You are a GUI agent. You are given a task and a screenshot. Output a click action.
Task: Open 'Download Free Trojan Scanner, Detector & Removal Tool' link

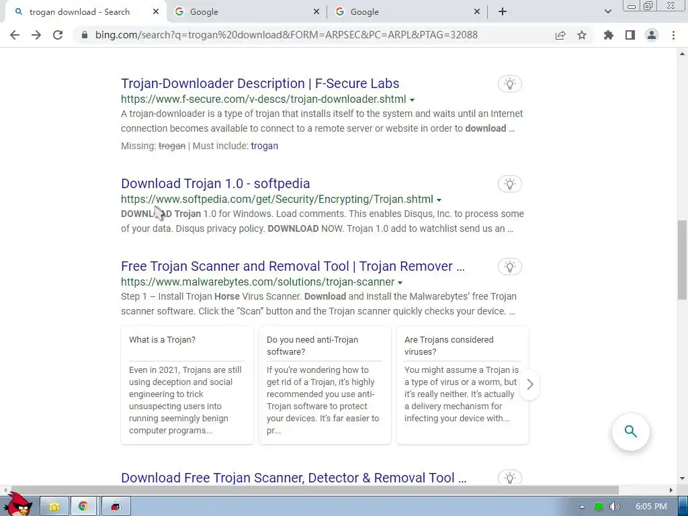click(x=294, y=478)
